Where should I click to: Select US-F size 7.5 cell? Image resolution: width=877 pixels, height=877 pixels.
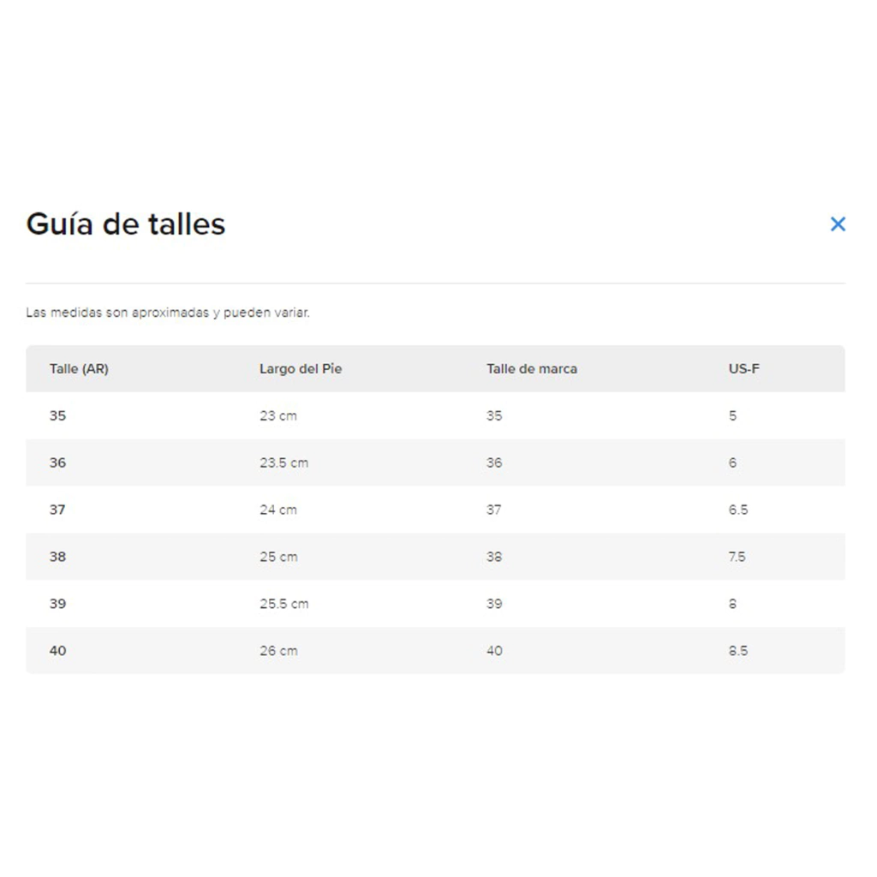737,558
